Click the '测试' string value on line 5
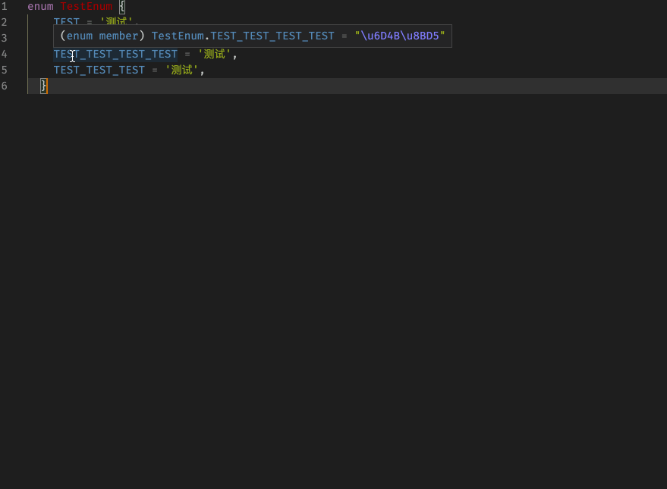Viewport: 667px width, 489px height. click(181, 70)
